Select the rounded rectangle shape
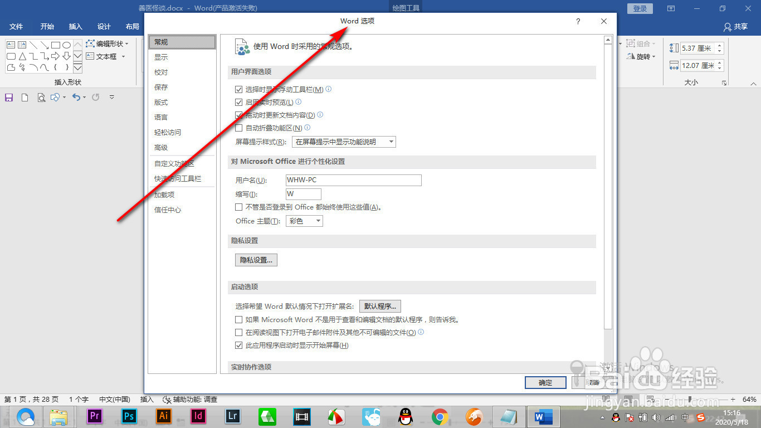This screenshot has height=428, width=761. (11, 56)
